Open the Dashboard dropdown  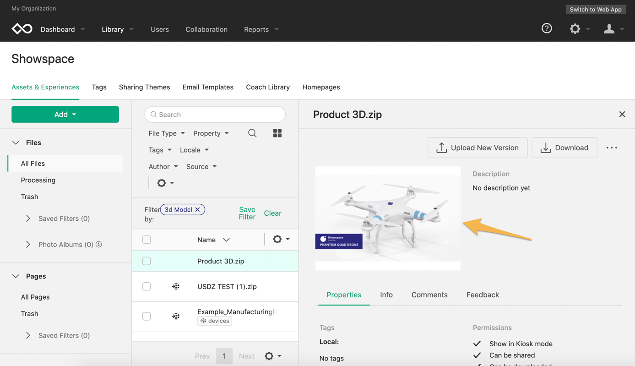(x=63, y=29)
